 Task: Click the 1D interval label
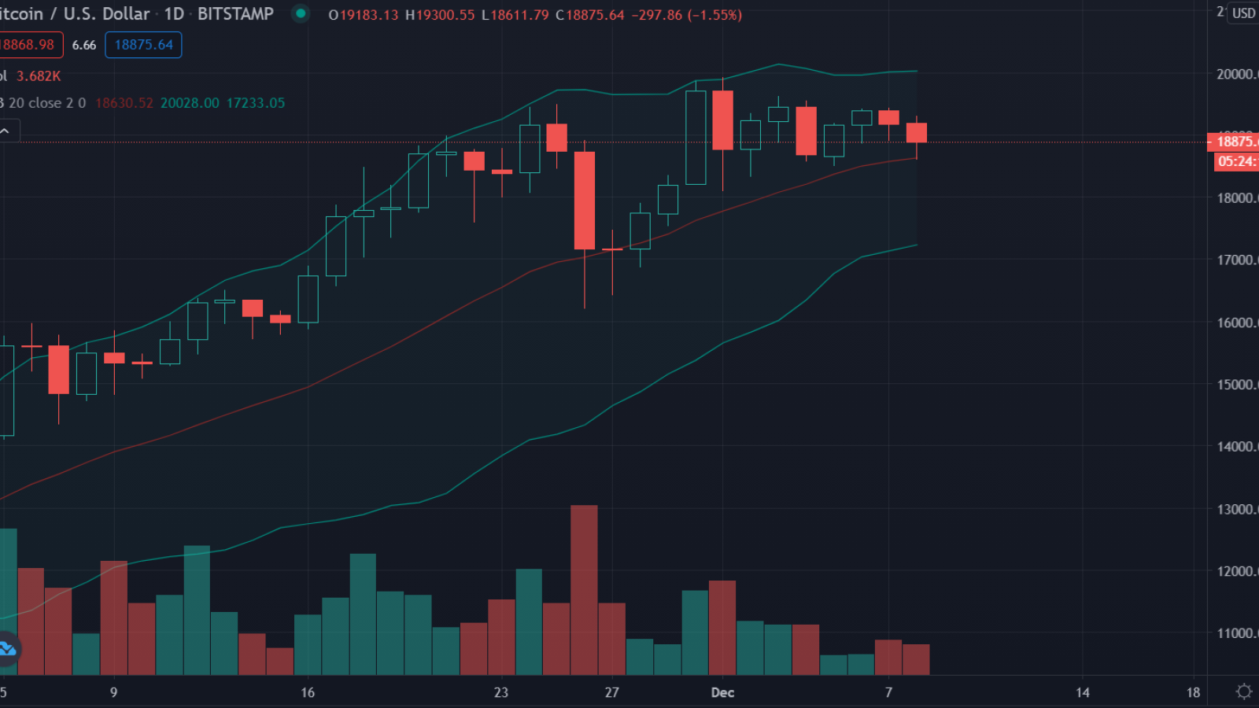(x=174, y=14)
